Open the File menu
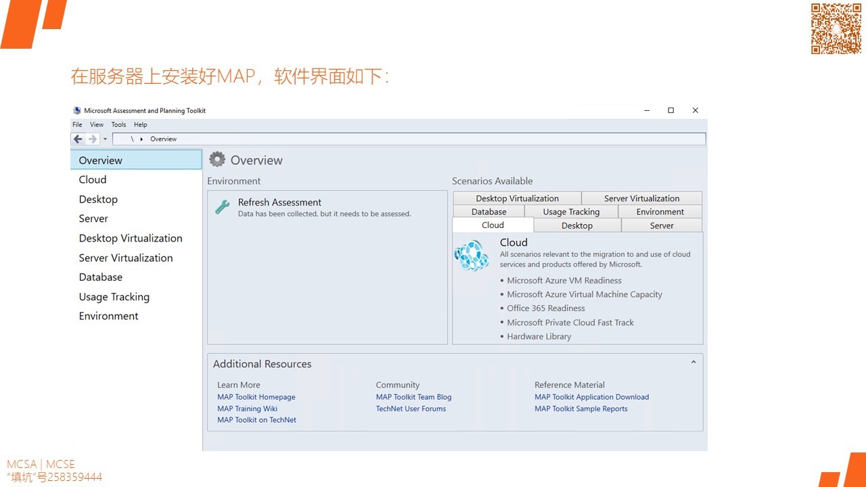Screen dimensions: 866x487 pyautogui.click(x=77, y=124)
